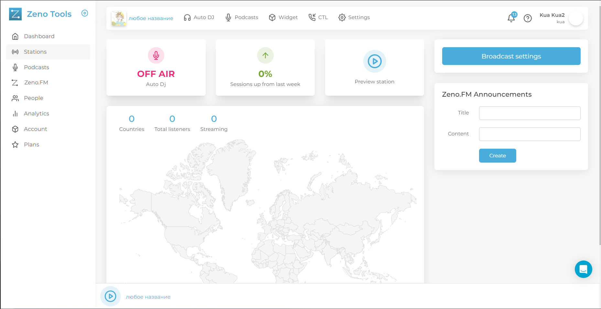Click the Zeno Tools logo icon
Viewport: 601px width, 309px height.
click(x=15, y=14)
